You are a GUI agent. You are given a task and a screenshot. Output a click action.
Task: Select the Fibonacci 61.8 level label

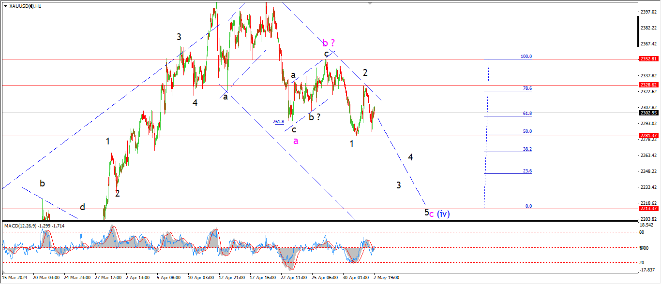point(527,114)
